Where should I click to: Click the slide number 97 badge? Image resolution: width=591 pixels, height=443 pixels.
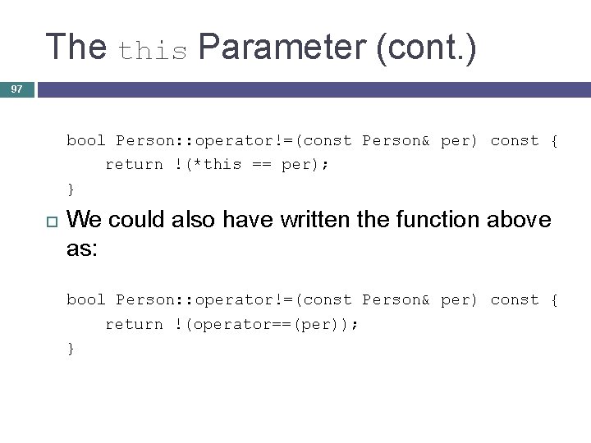pos(16,89)
